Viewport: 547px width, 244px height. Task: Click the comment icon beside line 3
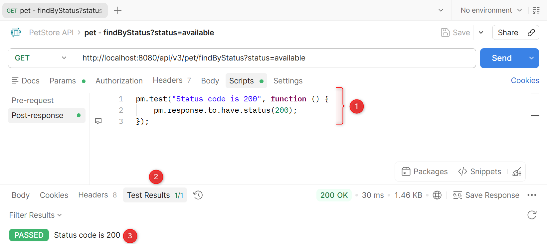[98, 121]
